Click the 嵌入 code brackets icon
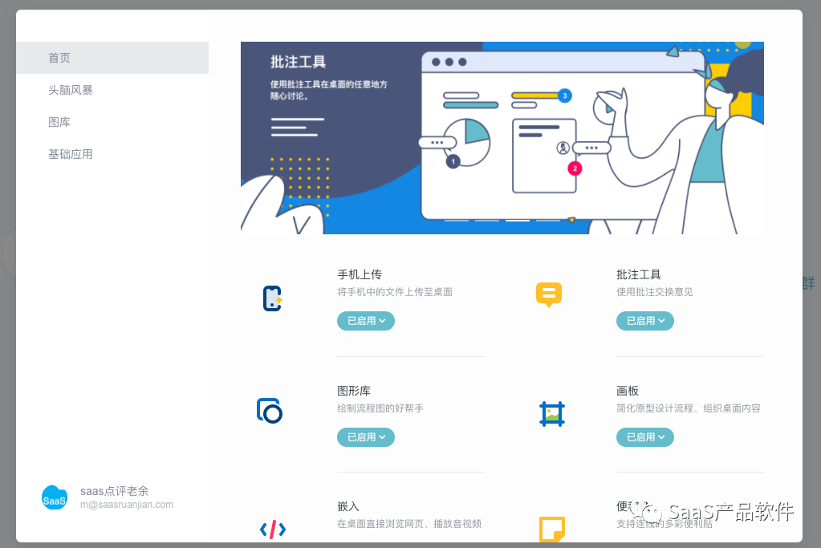 click(x=273, y=530)
